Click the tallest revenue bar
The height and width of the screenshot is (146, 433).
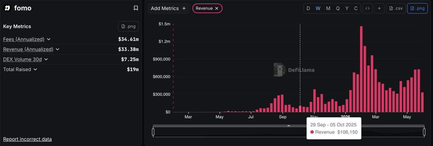click(361, 69)
